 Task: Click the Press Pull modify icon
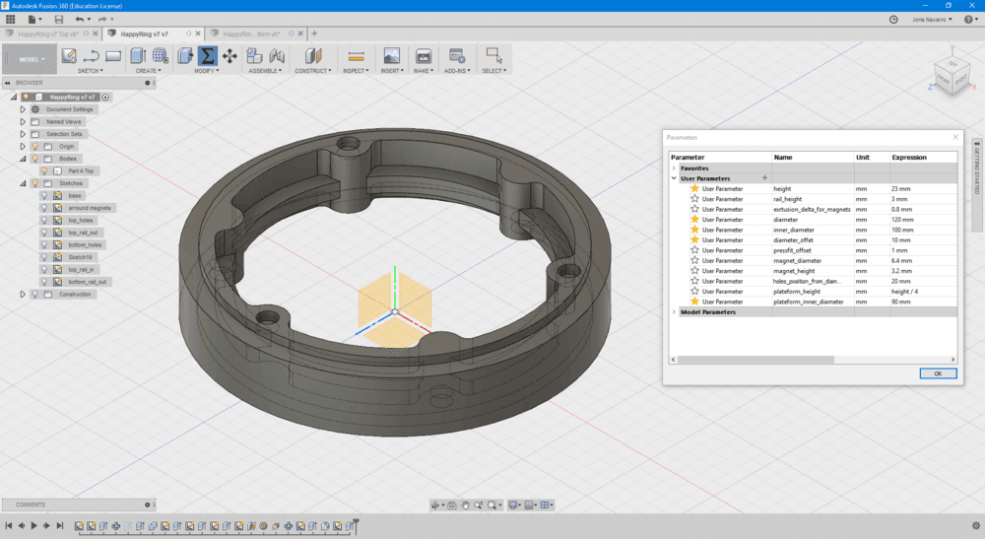tap(185, 56)
